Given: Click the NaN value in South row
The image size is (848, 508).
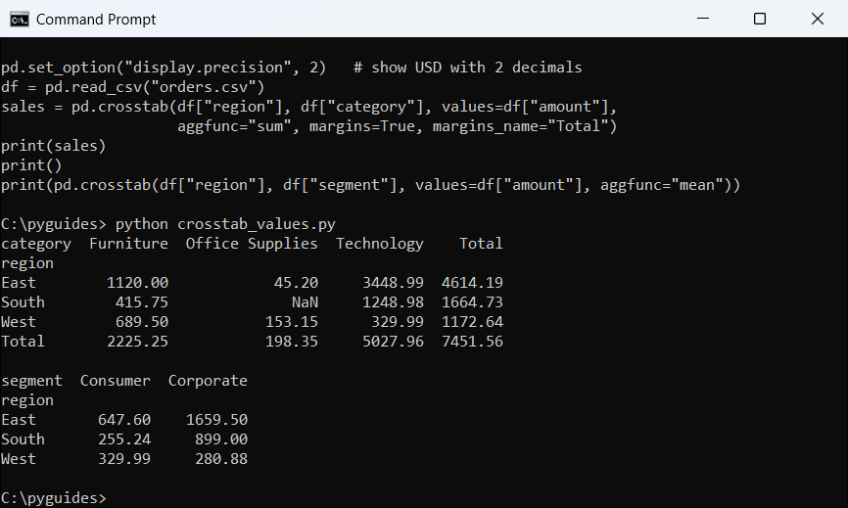Looking at the screenshot, I should pyautogui.click(x=305, y=302).
